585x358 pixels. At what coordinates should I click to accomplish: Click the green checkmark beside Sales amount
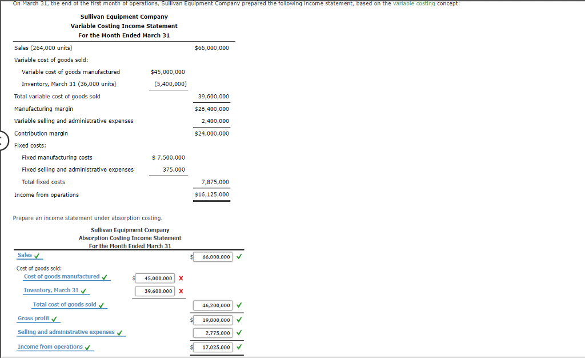239,256
